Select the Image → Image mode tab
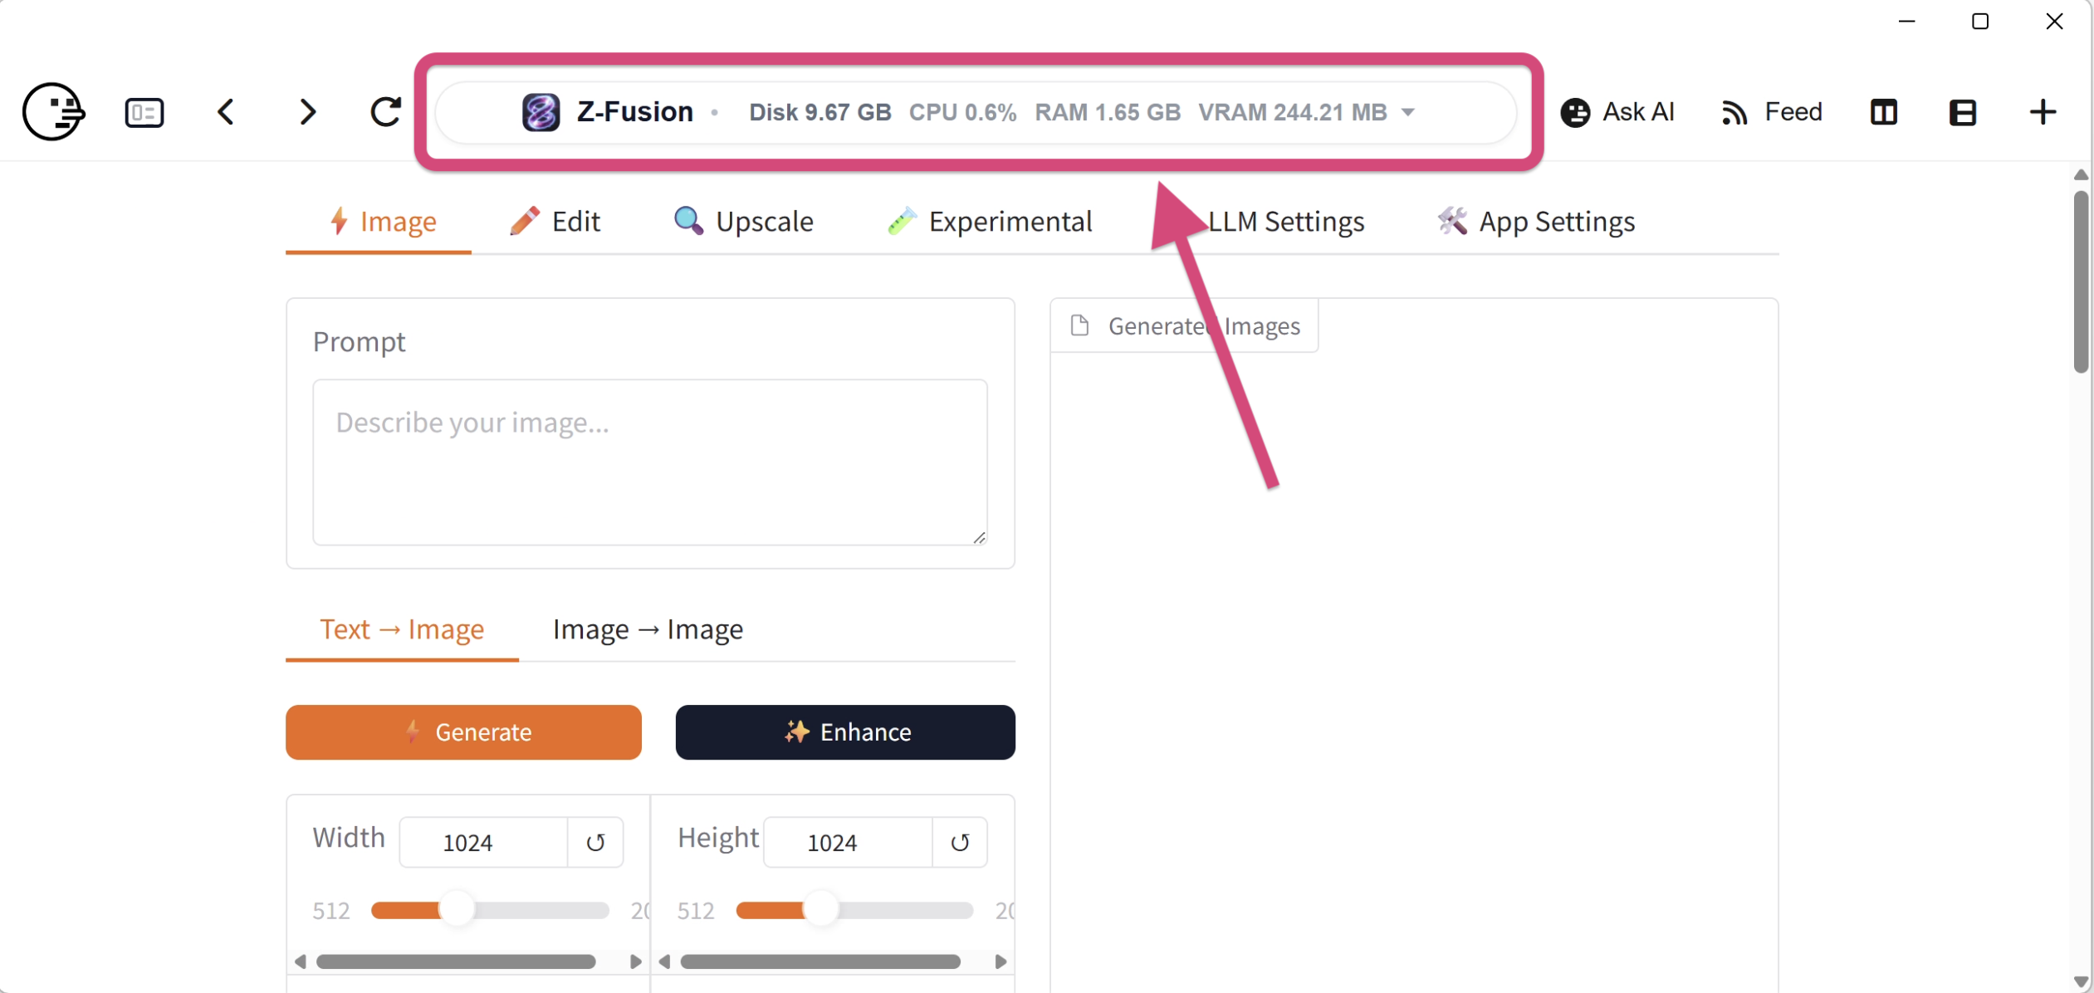 (648, 629)
